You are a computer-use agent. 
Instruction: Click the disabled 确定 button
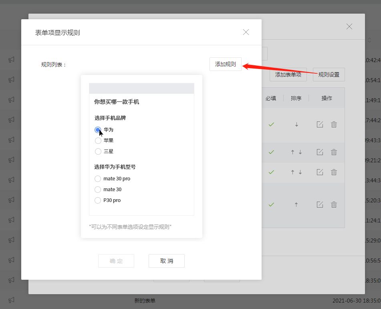point(116,261)
